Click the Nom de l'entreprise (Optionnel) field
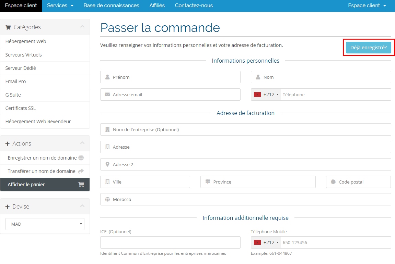Screen dimensions: 395x264 coord(246,129)
